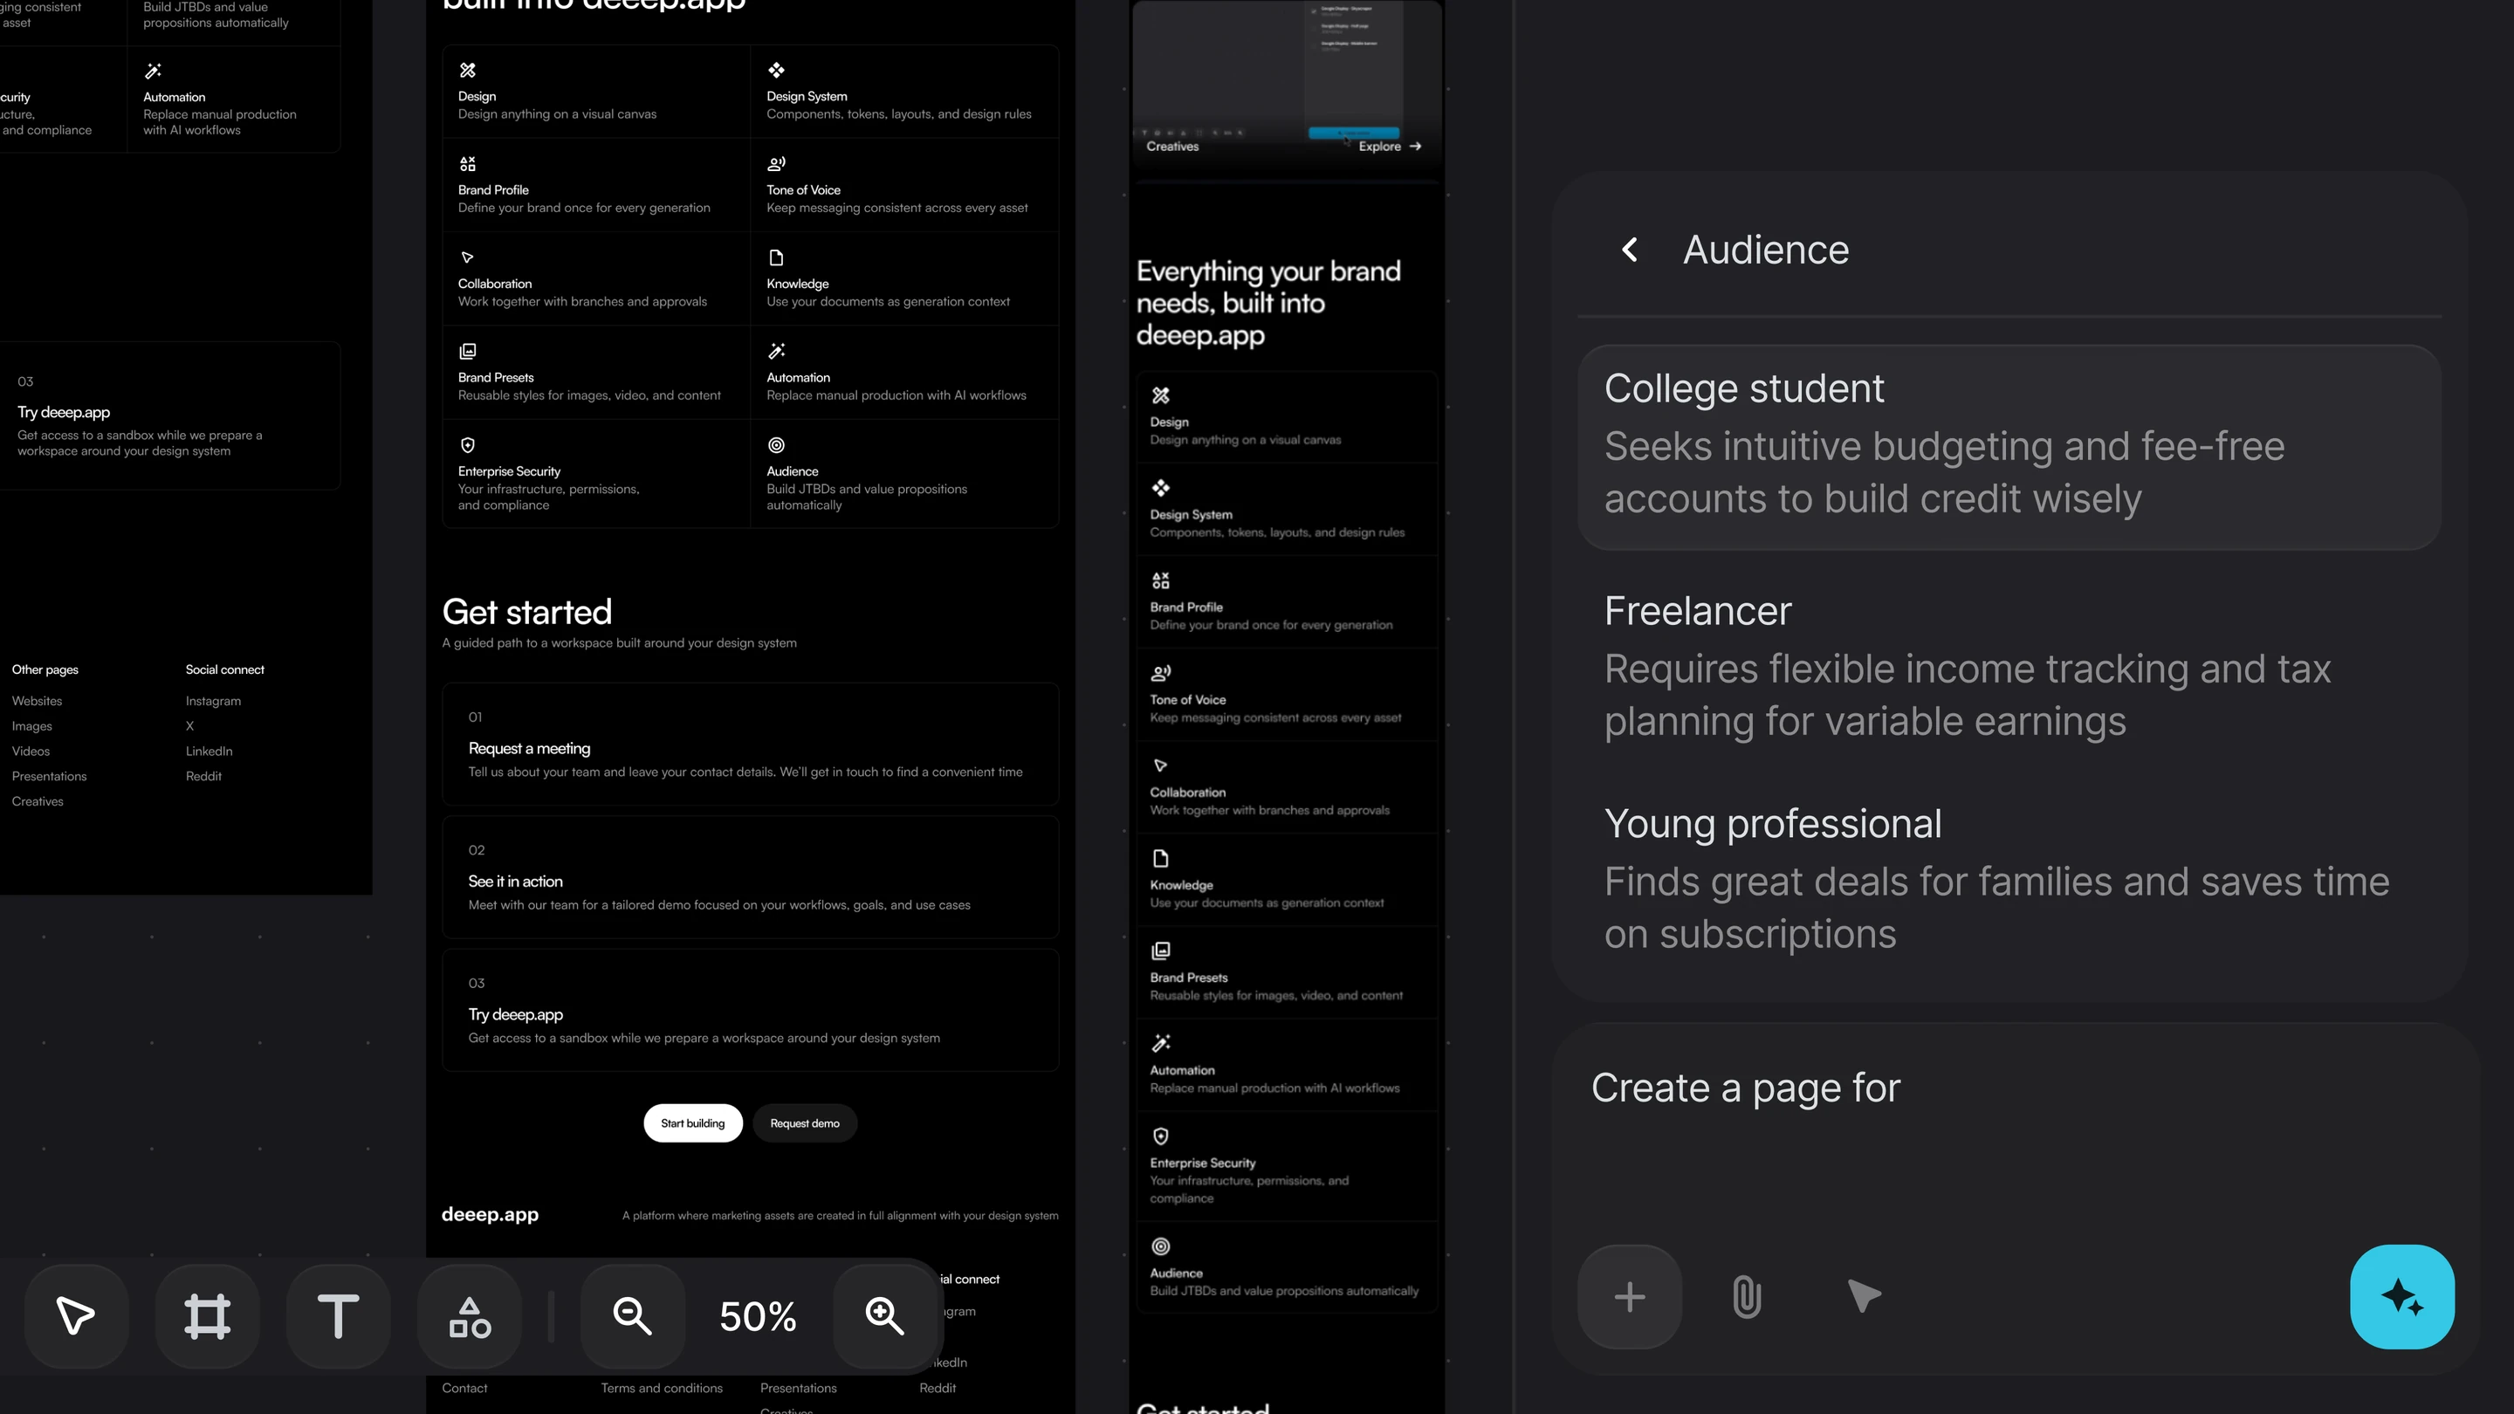Screen dimensions: 2514x1414
Task: Click the Request demo button
Action: [x=805, y=1123]
